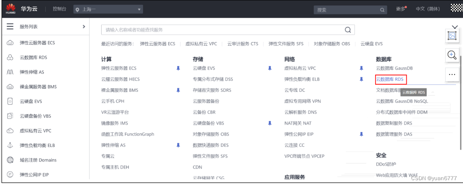Toggle pin for 弹性伸缩 AS in compute list
The image size is (463, 185).
[x=178, y=145]
